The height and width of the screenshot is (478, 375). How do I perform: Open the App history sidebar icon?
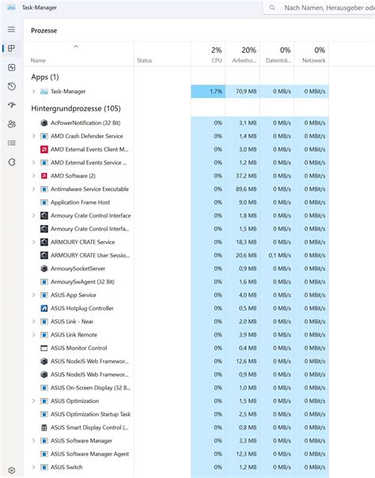coord(12,86)
